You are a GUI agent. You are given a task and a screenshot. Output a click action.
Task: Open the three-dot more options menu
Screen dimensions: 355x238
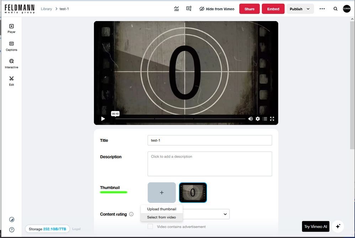(x=322, y=9)
